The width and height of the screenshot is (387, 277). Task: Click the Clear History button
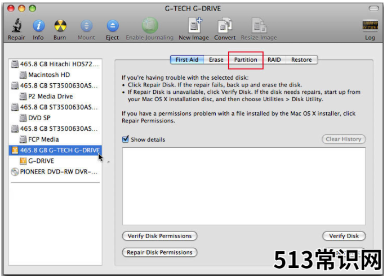(343, 139)
